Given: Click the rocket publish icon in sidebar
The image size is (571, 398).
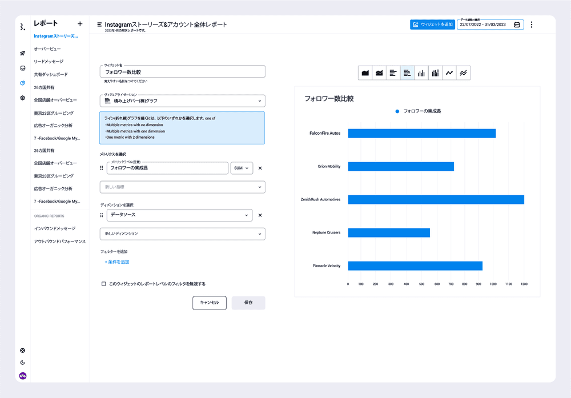Looking at the screenshot, I should pos(23,54).
